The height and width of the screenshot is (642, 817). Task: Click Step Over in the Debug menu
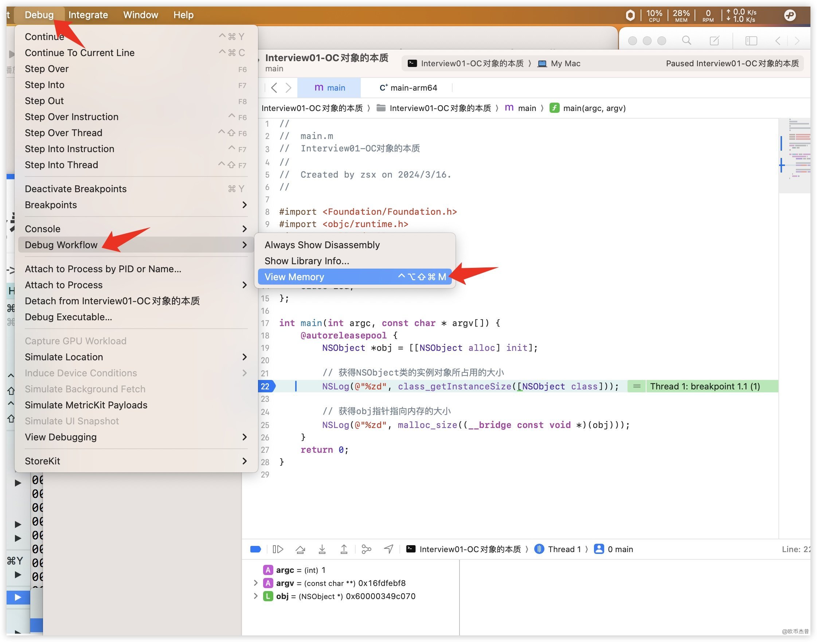47,69
